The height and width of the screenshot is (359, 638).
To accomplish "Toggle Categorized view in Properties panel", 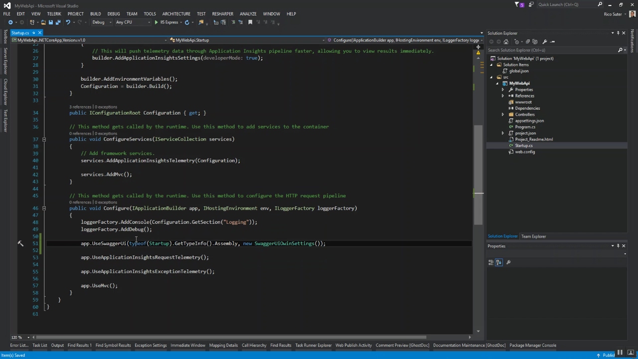I will 491,262.
